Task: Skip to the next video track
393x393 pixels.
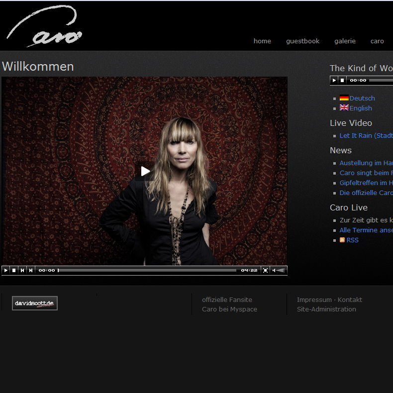Action: pos(30,270)
